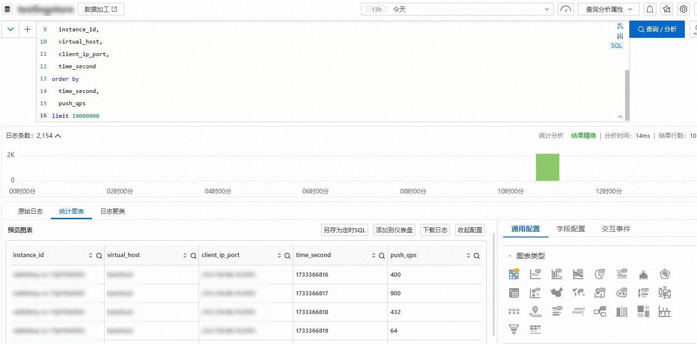Viewport: 697px width, 344px height.
Task: Click the 数据加工 button
Action: pyautogui.click(x=101, y=9)
